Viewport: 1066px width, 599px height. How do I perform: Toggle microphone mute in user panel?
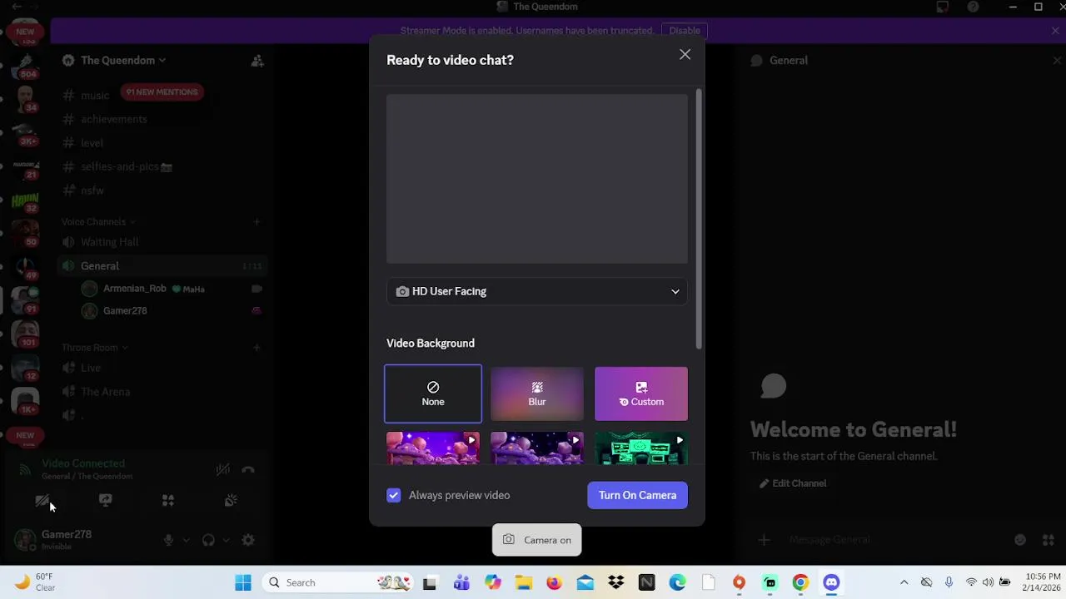tap(168, 540)
